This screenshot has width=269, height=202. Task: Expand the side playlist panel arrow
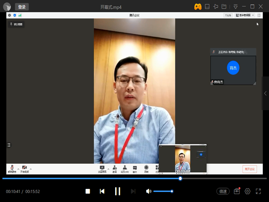(265, 93)
